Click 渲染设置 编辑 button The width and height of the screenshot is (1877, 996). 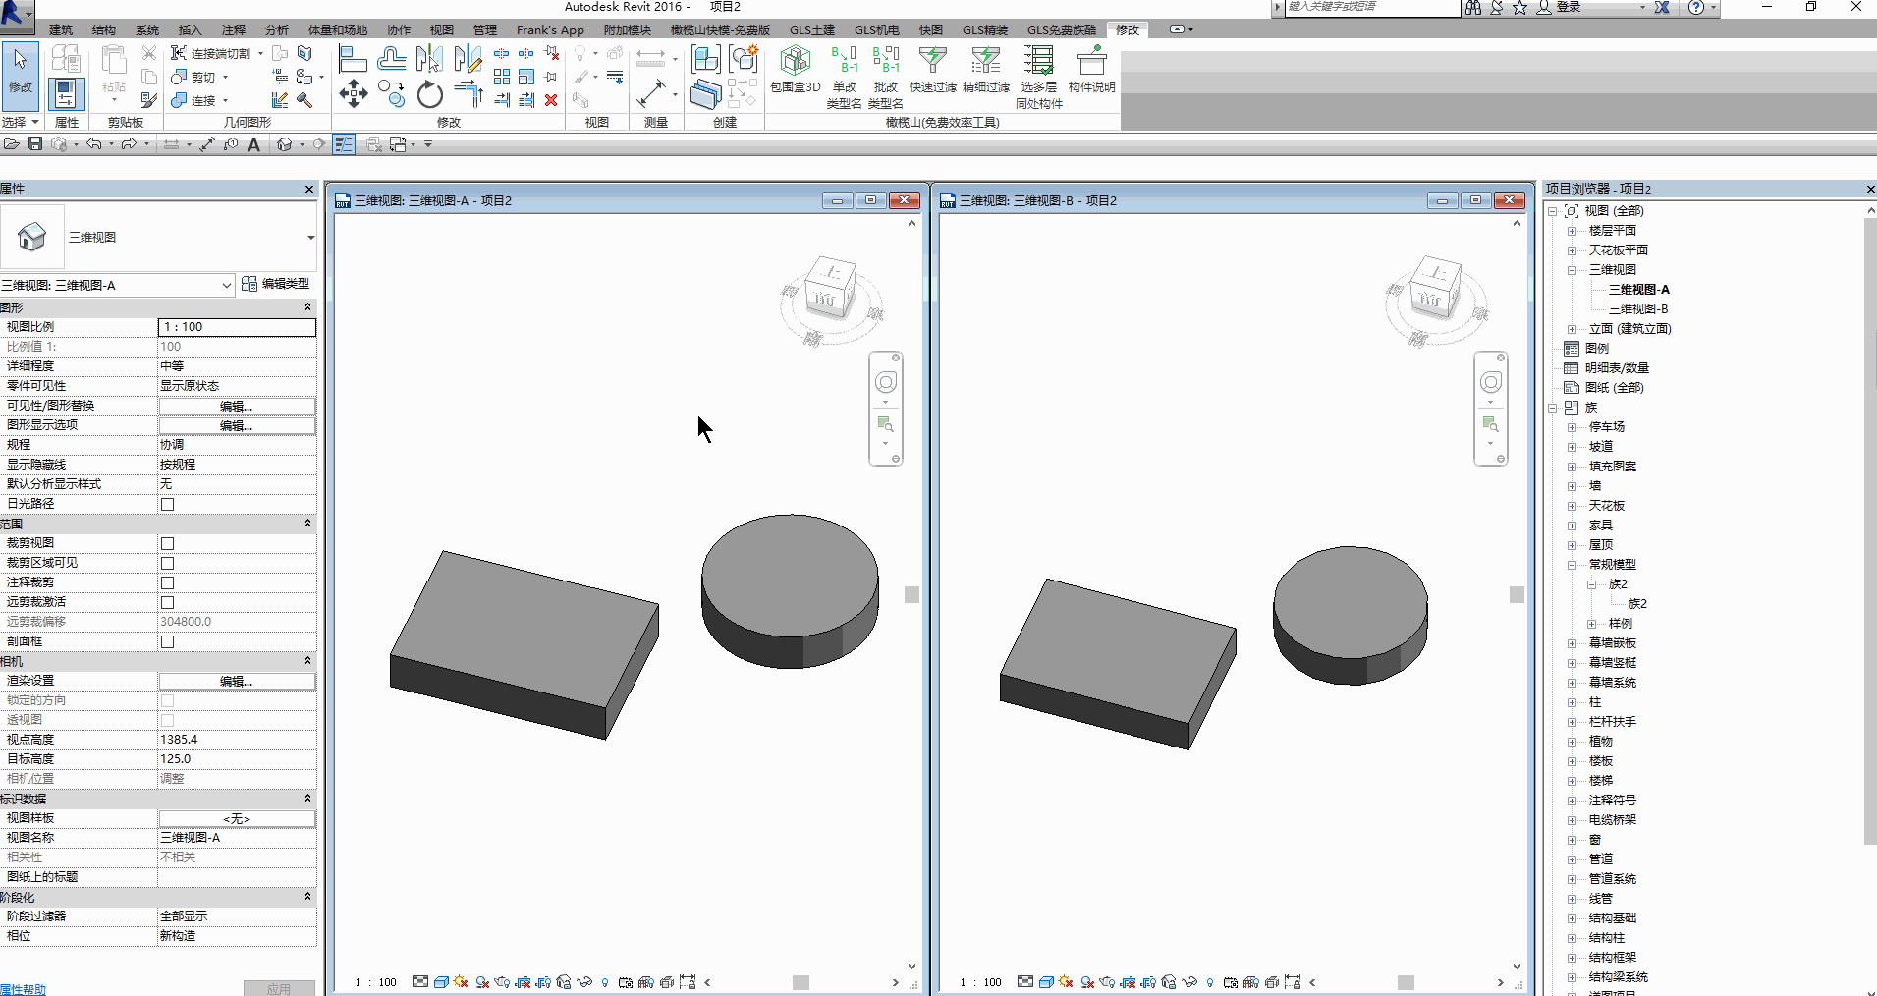(x=237, y=681)
